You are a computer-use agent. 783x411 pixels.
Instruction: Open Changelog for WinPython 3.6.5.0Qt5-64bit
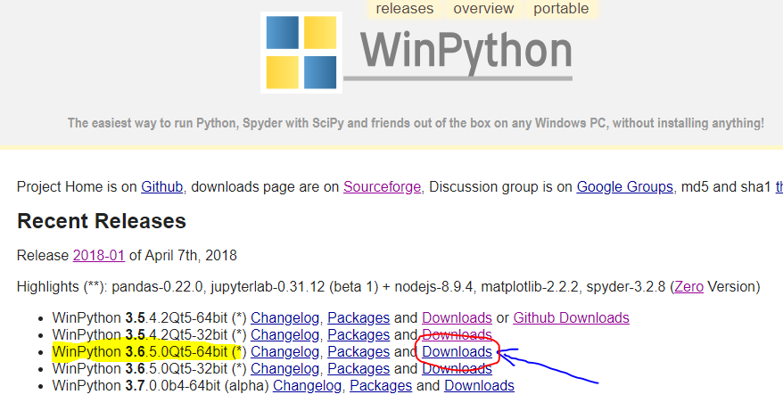coord(284,351)
